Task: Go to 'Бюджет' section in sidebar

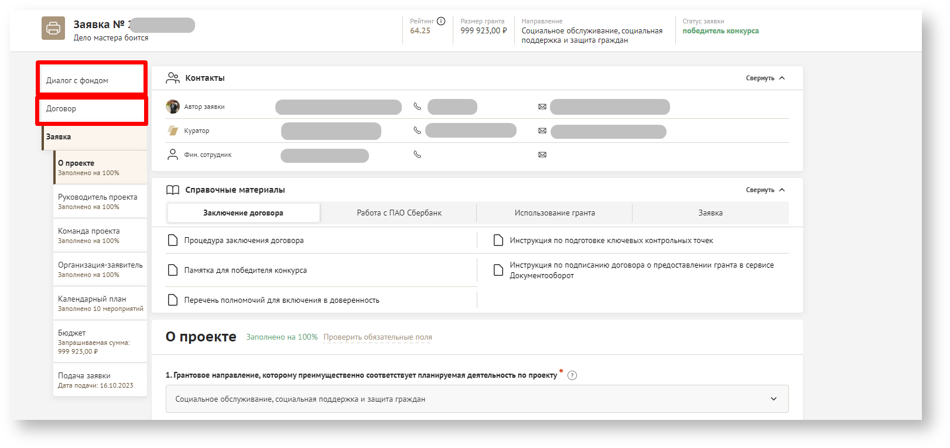Action: pos(72,333)
